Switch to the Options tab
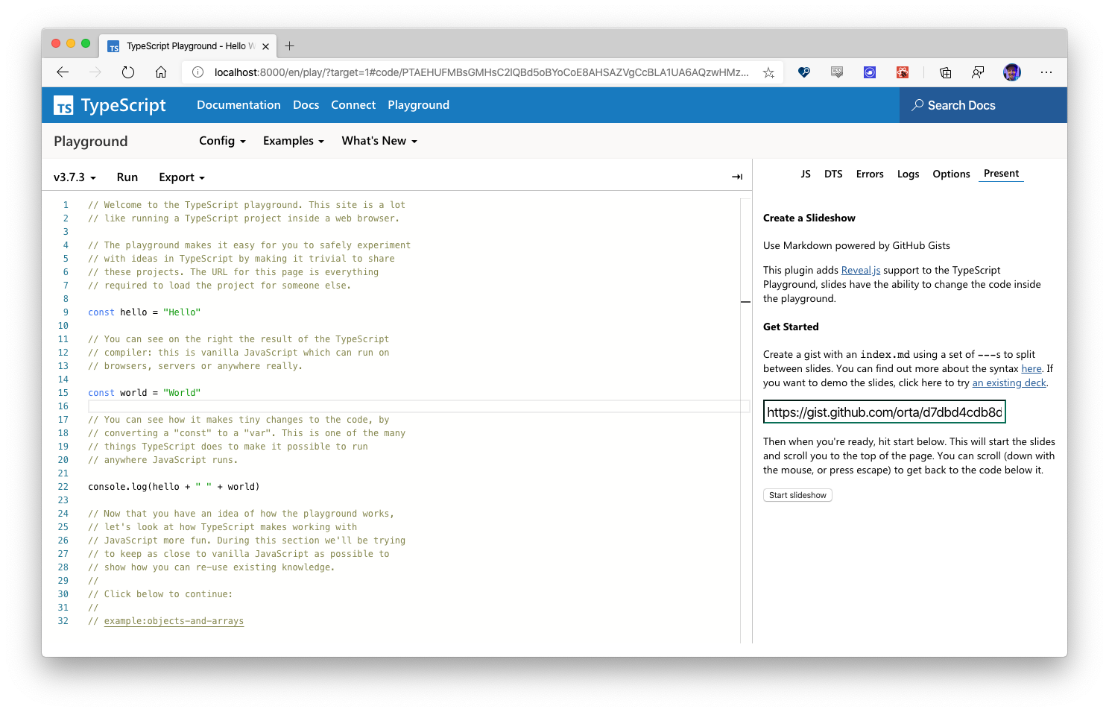This screenshot has width=1109, height=712. pos(951,174)
